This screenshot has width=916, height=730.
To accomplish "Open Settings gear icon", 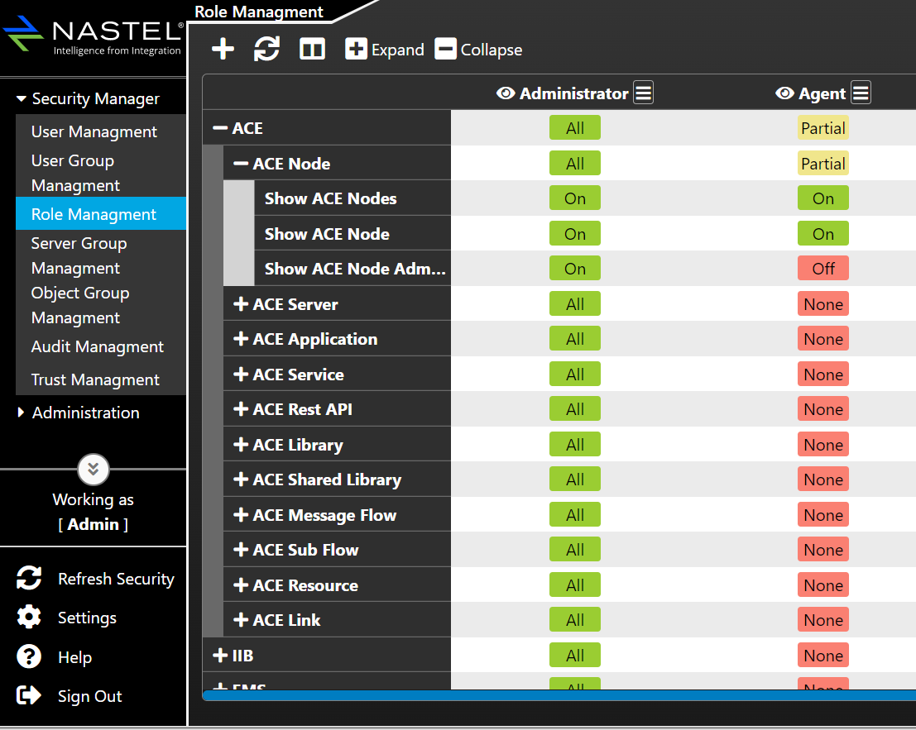I will (29, 618).
